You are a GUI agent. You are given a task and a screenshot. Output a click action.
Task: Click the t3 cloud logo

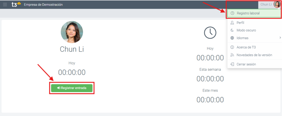tap(16, 4)
